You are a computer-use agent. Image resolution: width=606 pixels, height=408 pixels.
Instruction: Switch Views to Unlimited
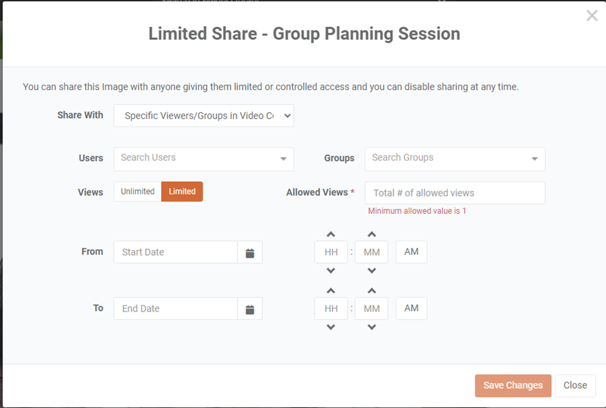tap(137, 192)
